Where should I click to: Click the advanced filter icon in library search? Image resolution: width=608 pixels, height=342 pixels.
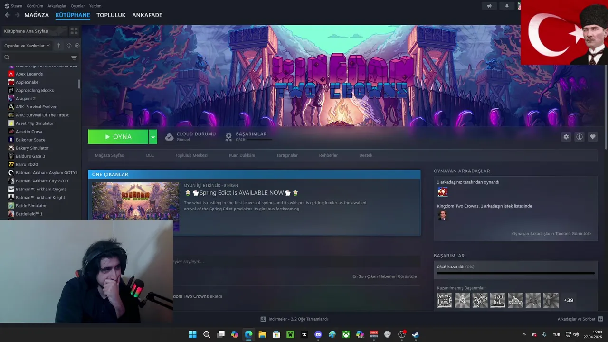74,57
